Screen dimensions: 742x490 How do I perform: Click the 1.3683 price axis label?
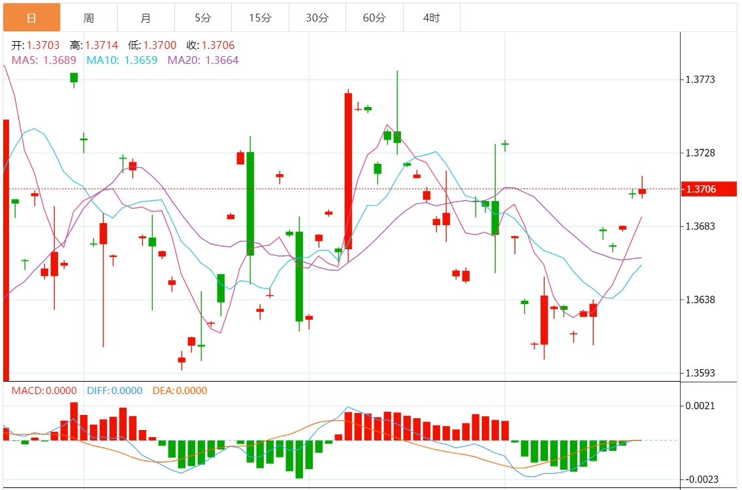click(700, 226)
